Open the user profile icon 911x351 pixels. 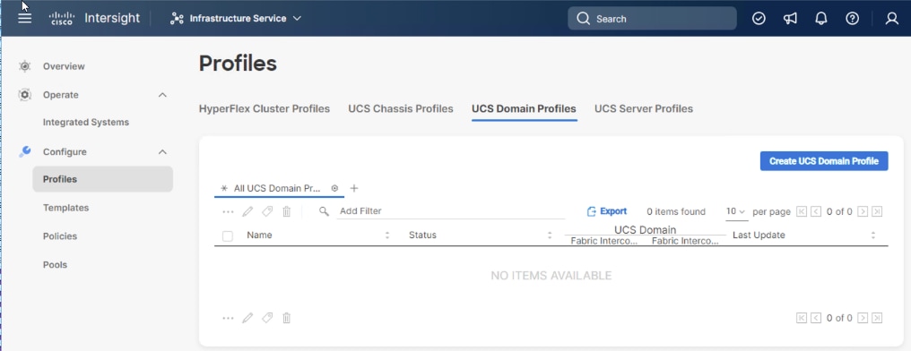click(892, 19)
